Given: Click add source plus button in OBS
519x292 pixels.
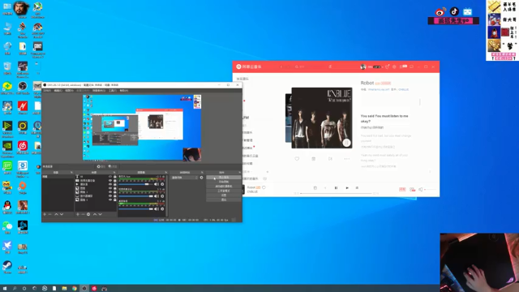Looking at the screenshot, I should 78,214.
